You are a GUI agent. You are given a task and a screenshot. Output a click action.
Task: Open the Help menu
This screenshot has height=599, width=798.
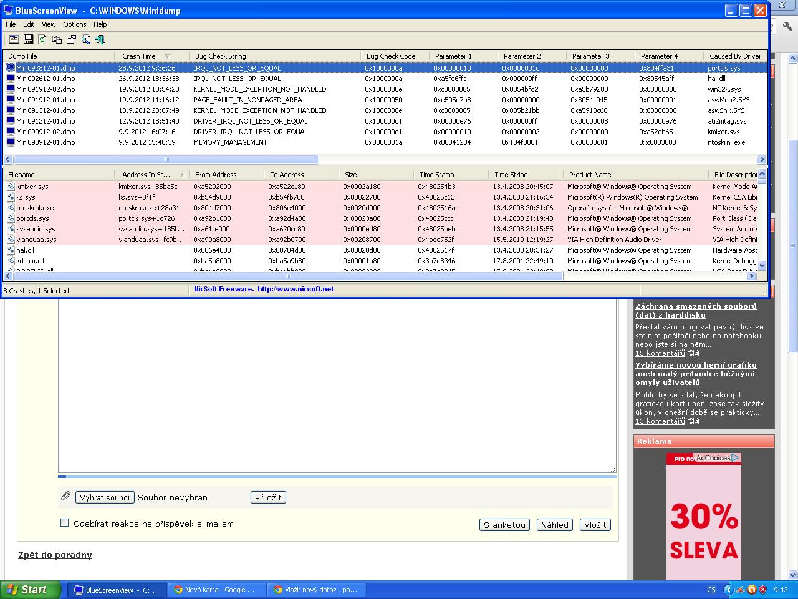point(100,24)
